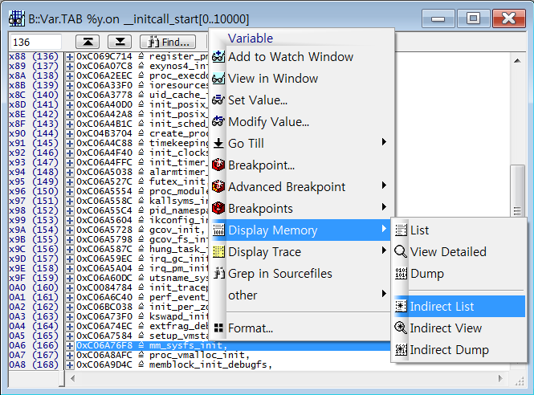Click the Format... grid icon
The height and width of the screenshot is (395, 534).
pyautogui.click(x=218, y=328)
